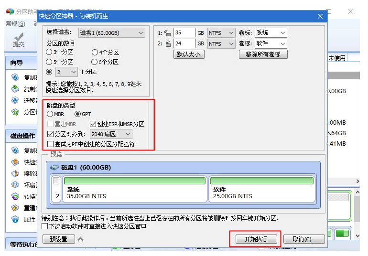Image resolution: width=368 pixels, height=256 pixels.
Task: Uncheck 创建ESP和MSR分区 checkbox
Action: click(93, 124)
